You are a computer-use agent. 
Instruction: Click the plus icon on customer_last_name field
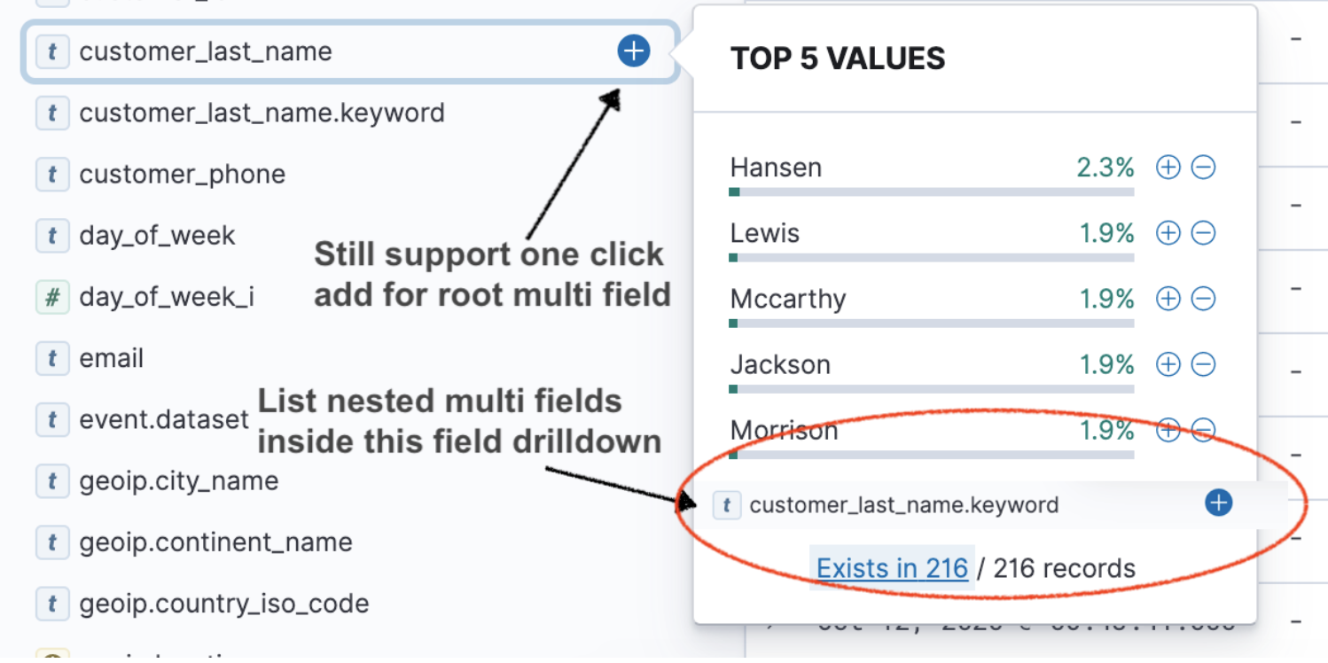click(x=633, y=51)
